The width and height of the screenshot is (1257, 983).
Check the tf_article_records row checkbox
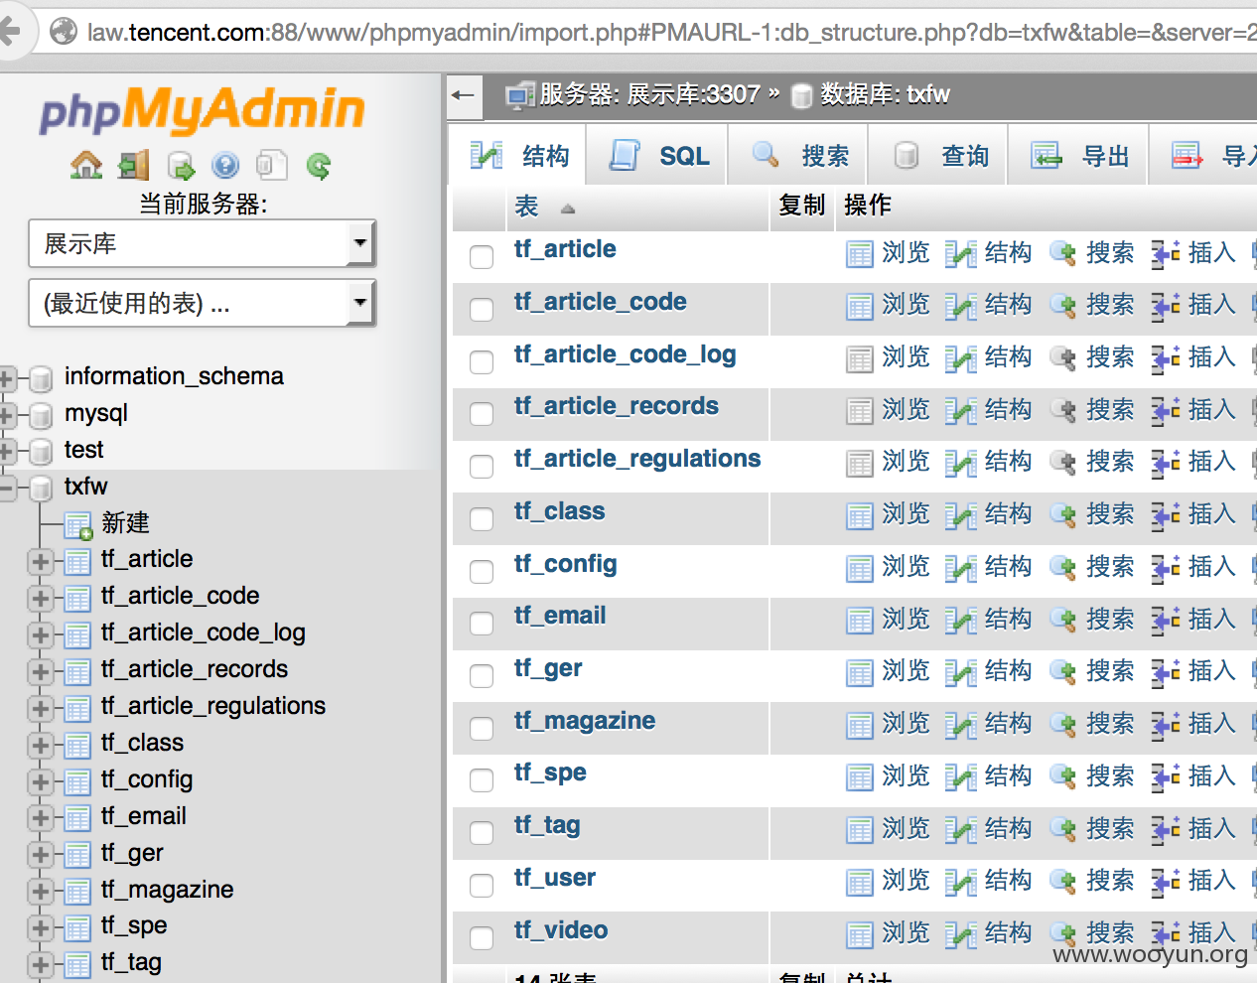(482, 413)
